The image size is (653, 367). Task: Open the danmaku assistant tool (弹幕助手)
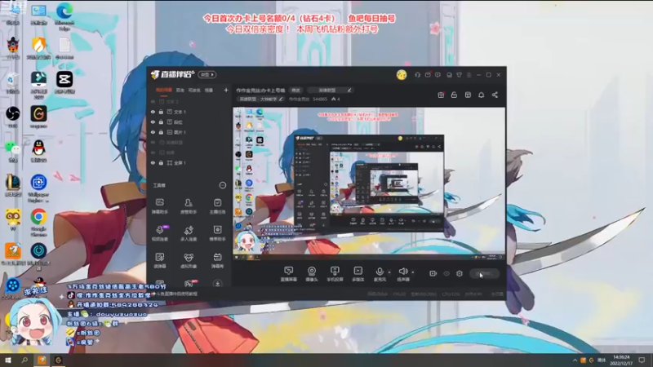[159, 206]
